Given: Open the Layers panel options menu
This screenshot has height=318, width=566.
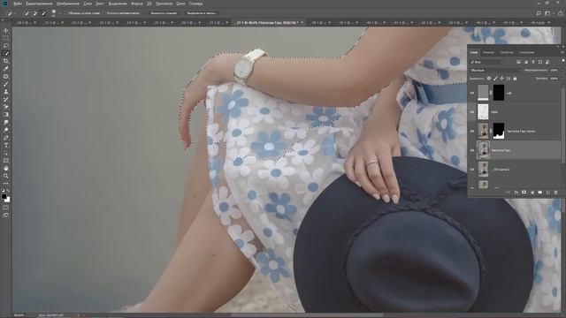Looking at the screenshot, I should (562, 53).
